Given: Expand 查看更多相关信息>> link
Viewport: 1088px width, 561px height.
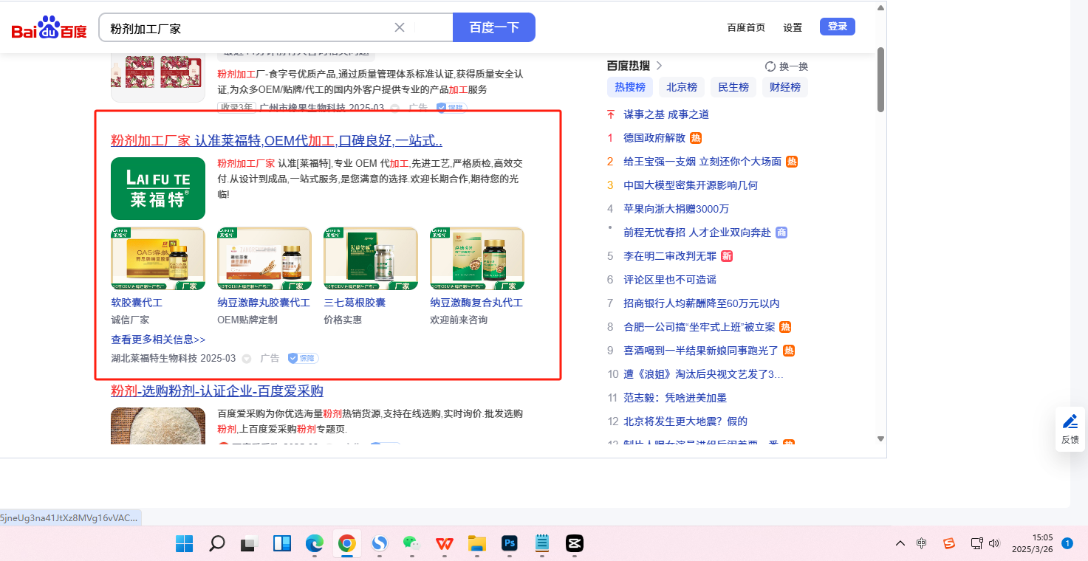Looking at the screenshot, I should click(158, 340).
